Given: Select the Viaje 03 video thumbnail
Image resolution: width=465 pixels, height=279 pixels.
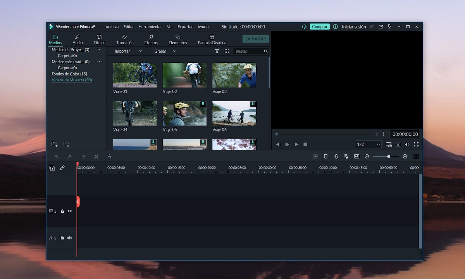Looking at the screenshot, I should point(234,75).
